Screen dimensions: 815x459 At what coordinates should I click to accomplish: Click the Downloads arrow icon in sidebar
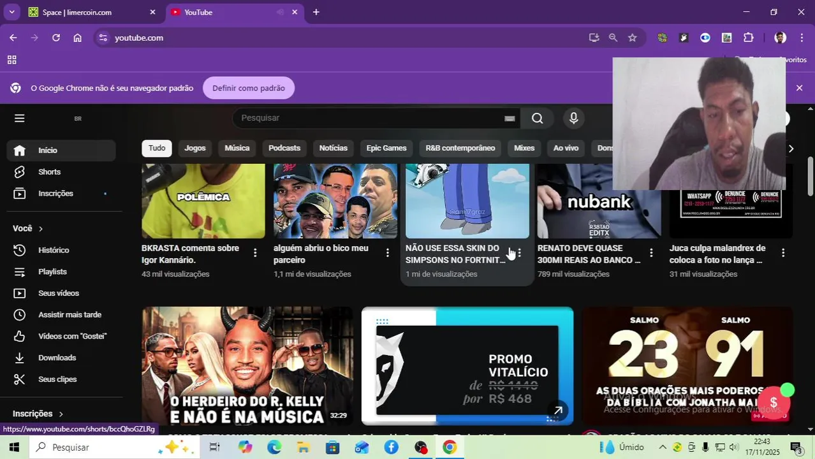[20, 358]
